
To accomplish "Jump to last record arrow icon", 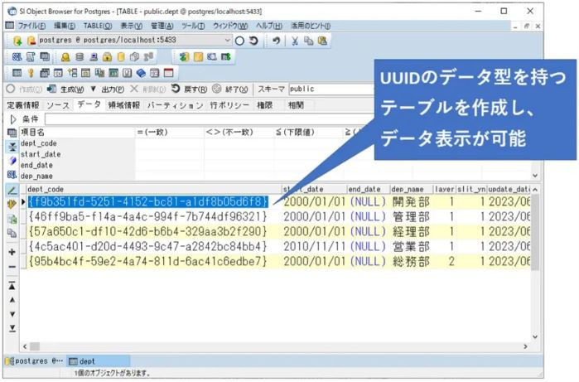I will (x=12, y=328).
